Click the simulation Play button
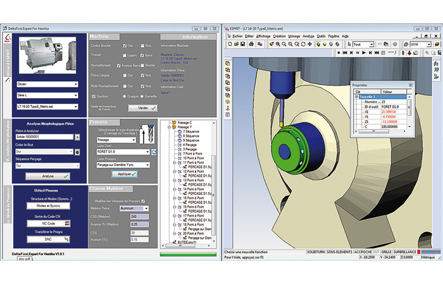The width and height of the screenshot is (443, 285). (x=364, y=53)
